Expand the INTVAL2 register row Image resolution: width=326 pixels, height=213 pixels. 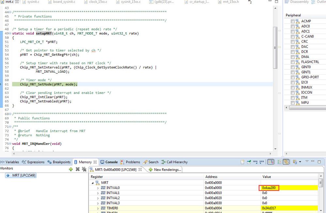(98, 198)
